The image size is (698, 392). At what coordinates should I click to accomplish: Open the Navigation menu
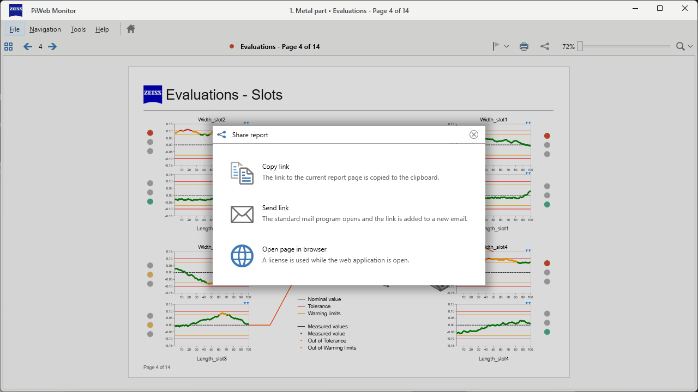(45, 29)
